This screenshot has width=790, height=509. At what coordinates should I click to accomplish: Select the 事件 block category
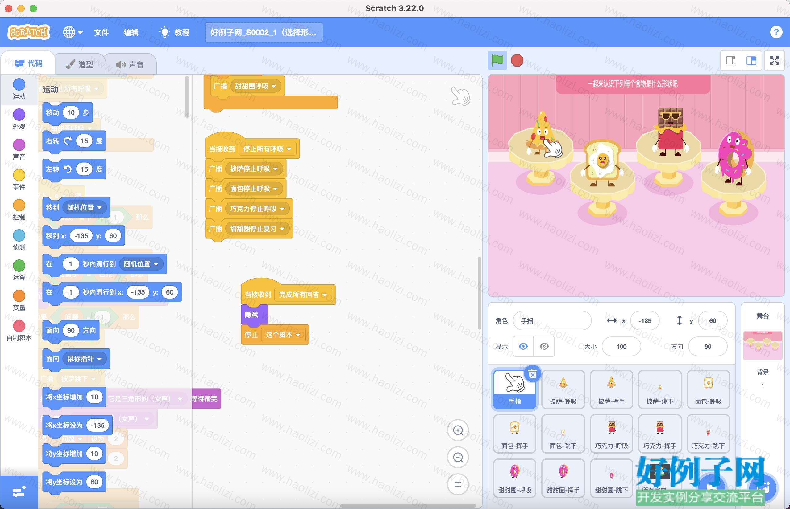point(19,180)
